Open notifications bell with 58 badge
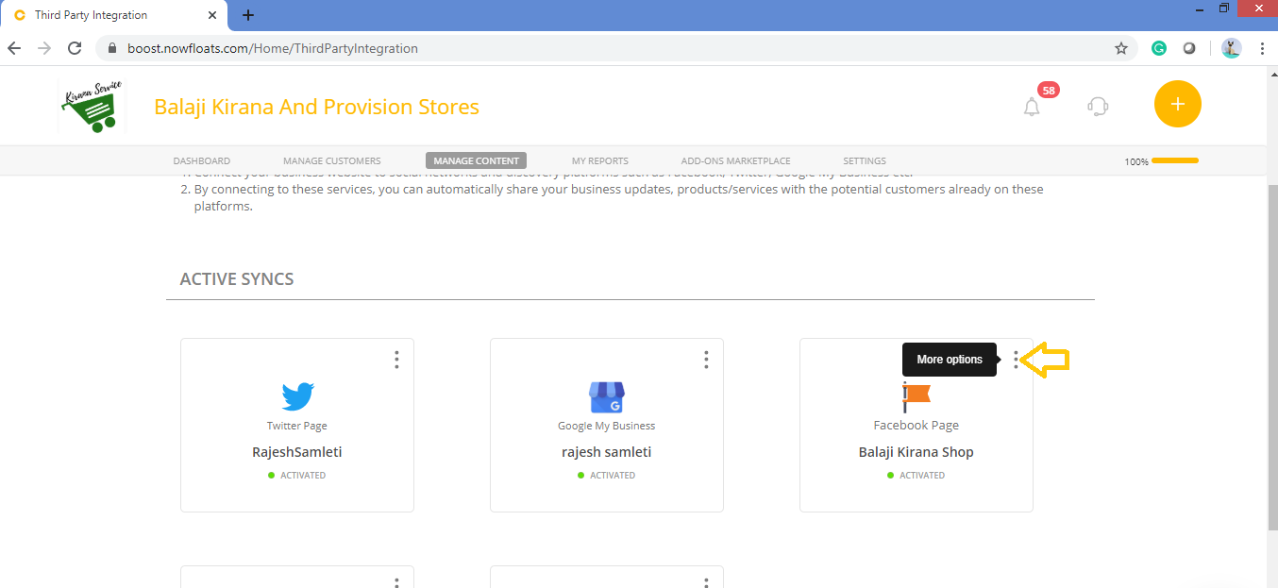Viewport: 1278px width, 588px height. tap(1033, 106)
